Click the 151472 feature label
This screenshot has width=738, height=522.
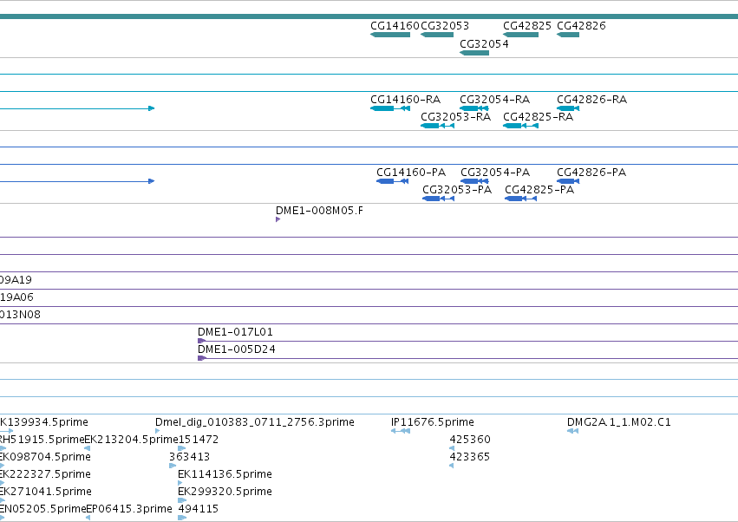pos(199,440)
